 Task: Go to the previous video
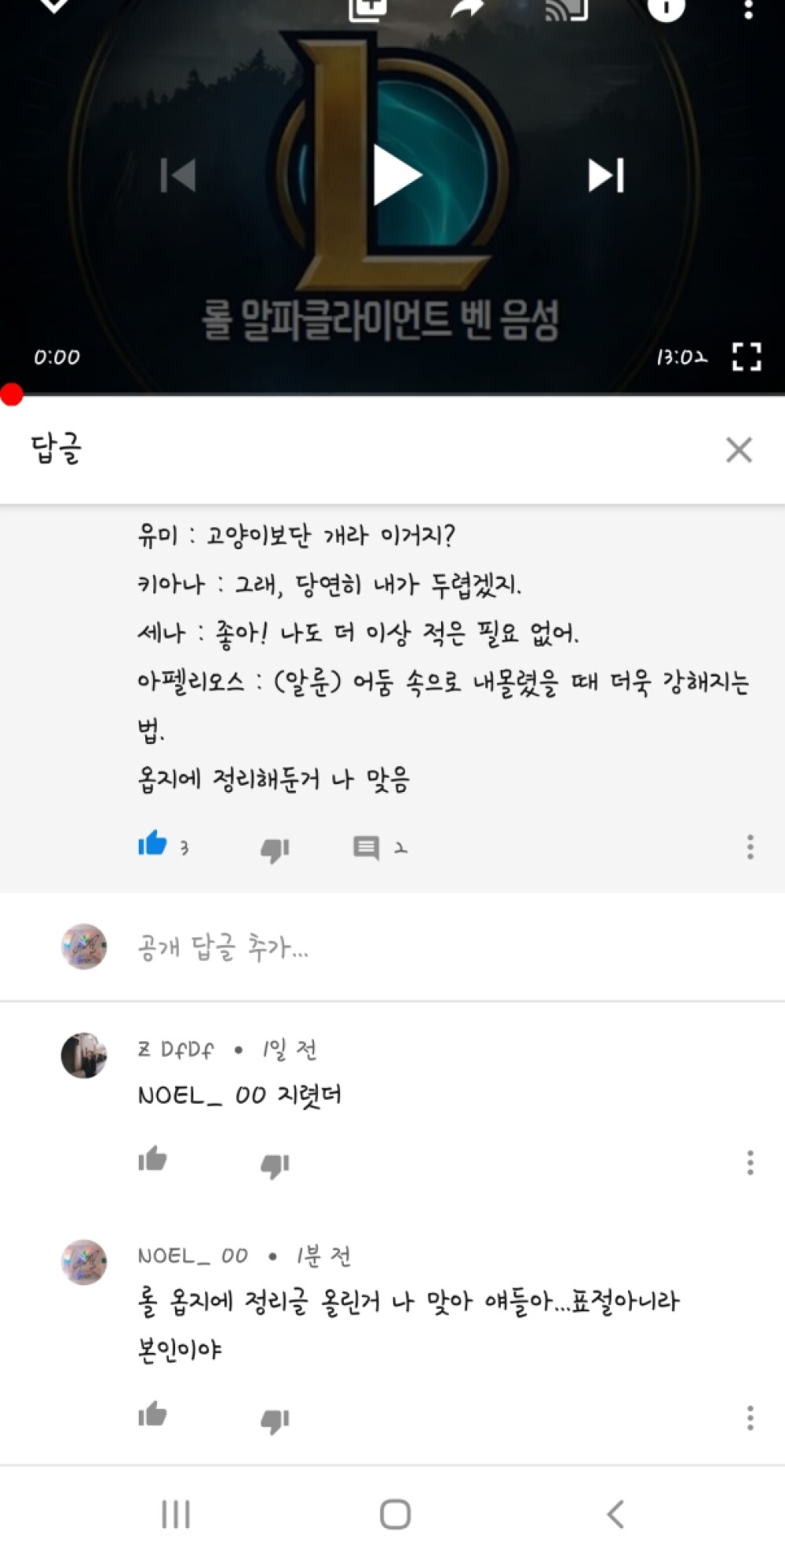pyautogui.click(x=178, y=175)
